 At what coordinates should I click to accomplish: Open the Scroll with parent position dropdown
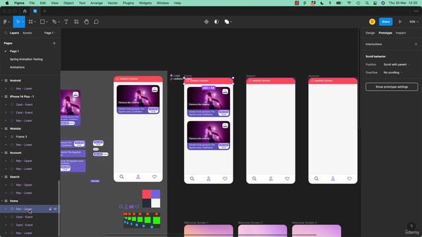tap(396, 65)
